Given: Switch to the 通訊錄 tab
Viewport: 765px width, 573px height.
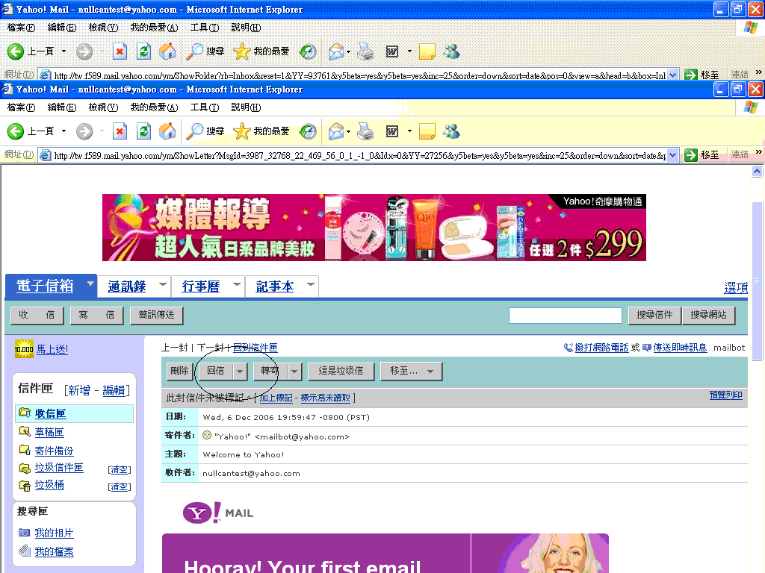Looking at the screenshot, I should tap(126, 286).
